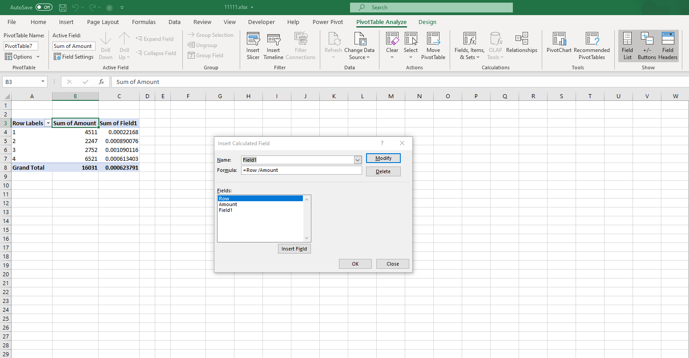Click Grand Total cell
The height and width of the screenshot is (358, 689).
(32, 167)
